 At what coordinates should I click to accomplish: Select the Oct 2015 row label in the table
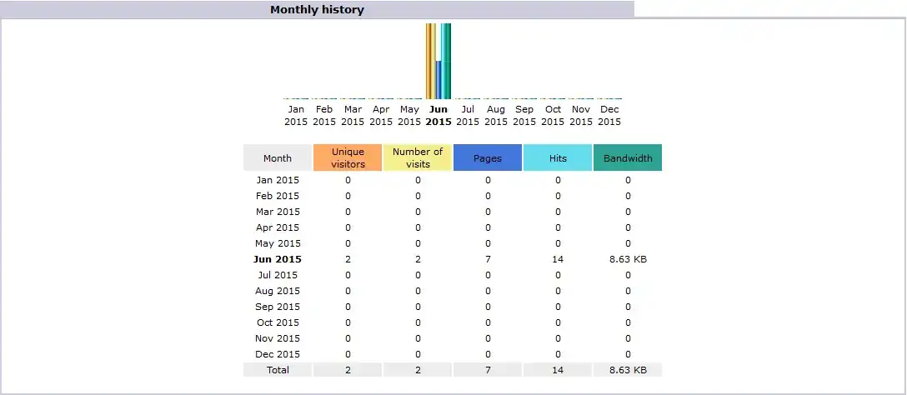278,322
